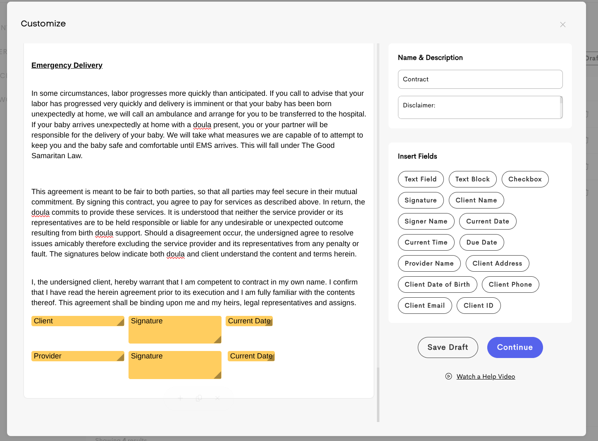Insert the Signer Name field
Viewport: 598px width, 441px height.
(426, 221)
